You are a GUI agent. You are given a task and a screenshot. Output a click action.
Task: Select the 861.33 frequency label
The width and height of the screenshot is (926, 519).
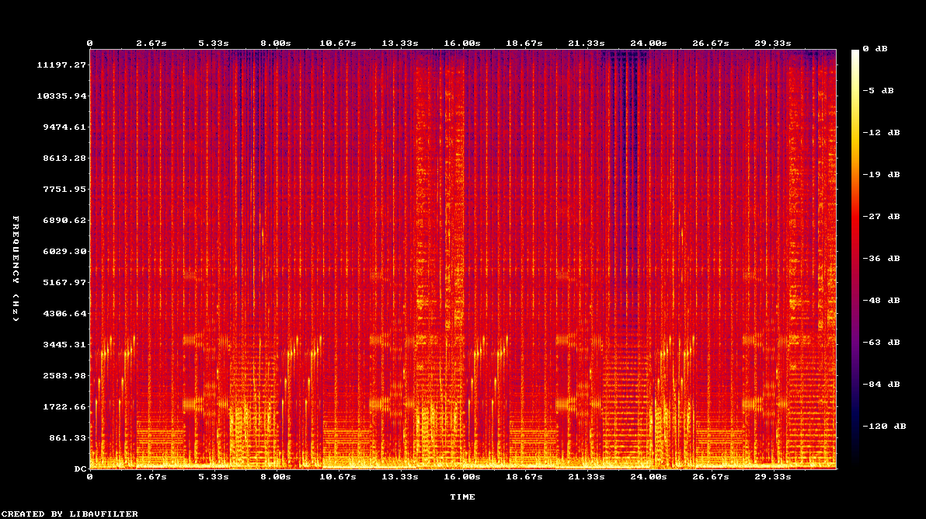(x=68, y=438)
